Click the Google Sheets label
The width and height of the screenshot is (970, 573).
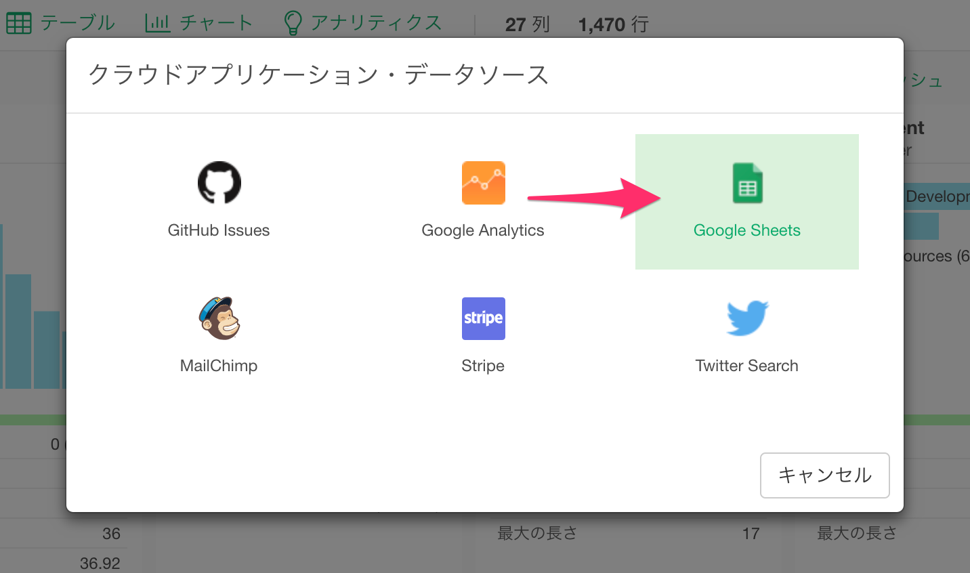pyautogui.click(x=747, y=230)
